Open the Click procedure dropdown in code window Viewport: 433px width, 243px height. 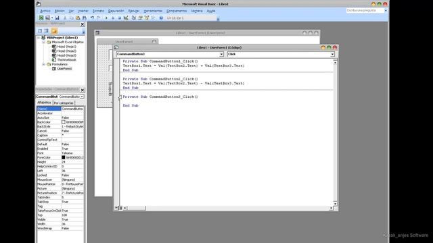click(x=332, y=54)
